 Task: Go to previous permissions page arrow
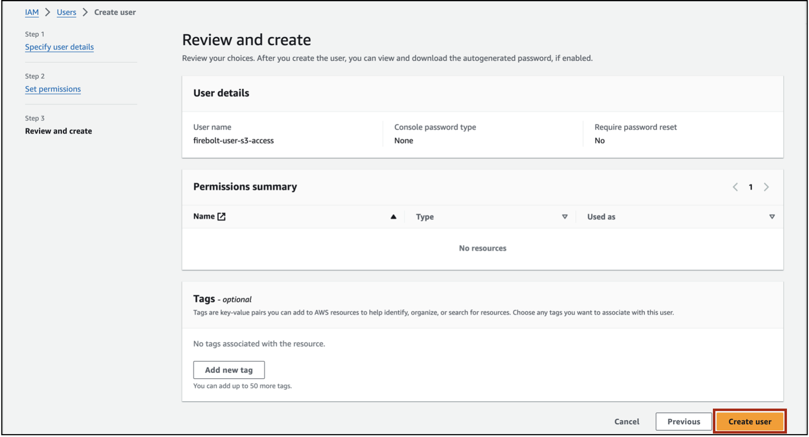[x=735, y=187]
